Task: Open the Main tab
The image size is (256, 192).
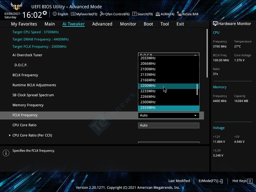Action: pyautogui.click(x=50, y=24)
